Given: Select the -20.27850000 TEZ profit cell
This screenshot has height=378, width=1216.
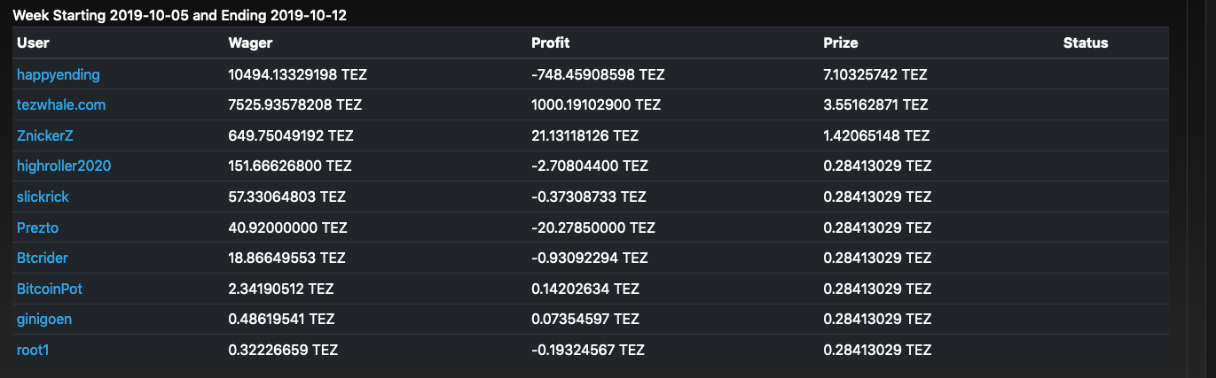Looking at the screenshot, I should (592, 228).
